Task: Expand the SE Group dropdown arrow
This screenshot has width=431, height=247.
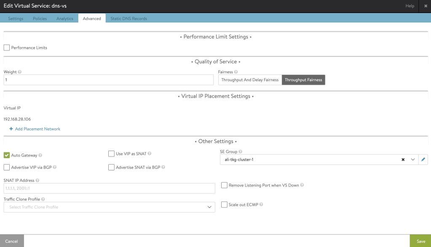Action: pyautogui.click(x=413, y=160)
